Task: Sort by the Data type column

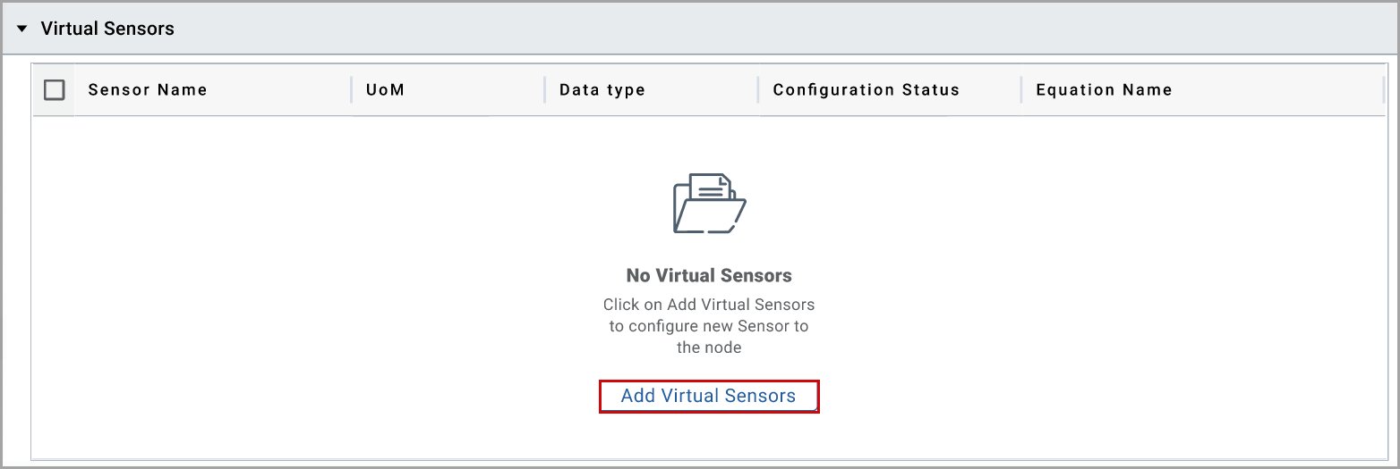Action: [602, 89]
